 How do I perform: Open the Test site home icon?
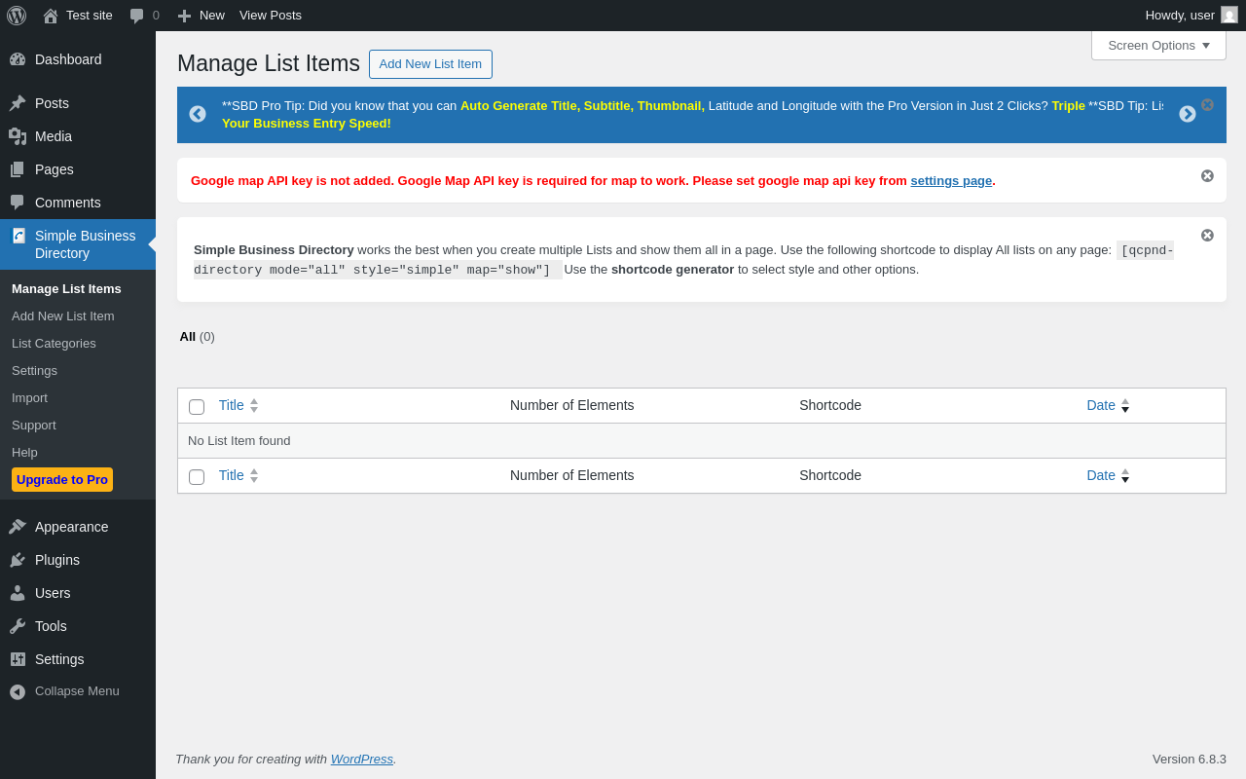[51, 16]
